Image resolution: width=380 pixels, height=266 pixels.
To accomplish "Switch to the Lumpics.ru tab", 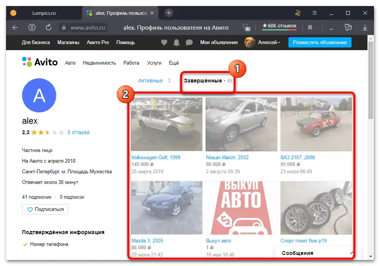I will [x=44, y=13].
